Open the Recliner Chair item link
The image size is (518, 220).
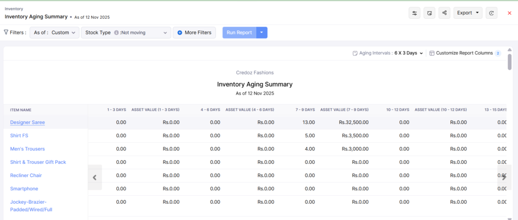[26, 175]
